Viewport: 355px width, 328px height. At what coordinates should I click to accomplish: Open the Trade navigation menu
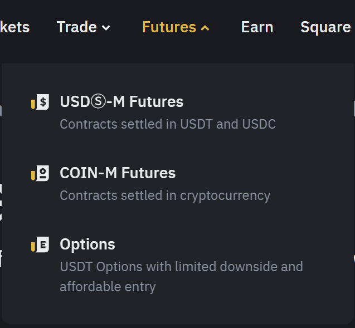(77, 27)
